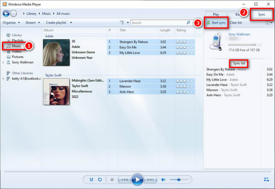Adjust the volume slider
Image resolution: width=275 pixels, height=189 pixels.
coord(179,180)
